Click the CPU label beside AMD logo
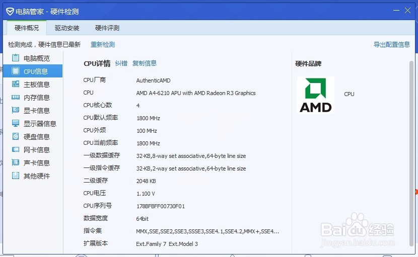This screenshot has width=418, height=257. [x=349, y=94]
